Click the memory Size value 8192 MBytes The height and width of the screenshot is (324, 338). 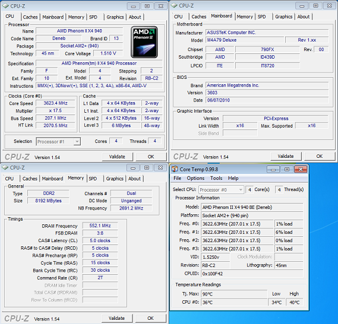(48, 201)
